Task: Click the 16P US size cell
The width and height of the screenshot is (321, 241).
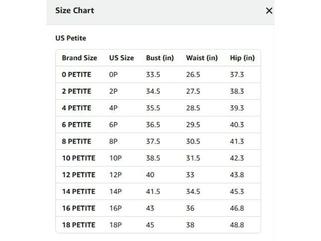Action: click(x=116, y=208)
